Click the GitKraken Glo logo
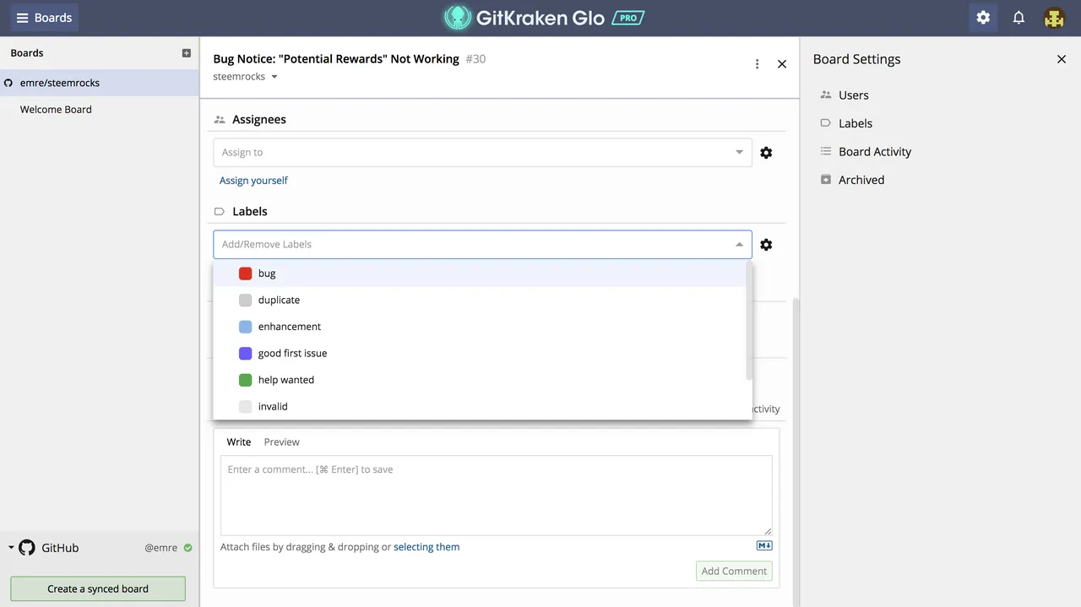 click(524, 18)
